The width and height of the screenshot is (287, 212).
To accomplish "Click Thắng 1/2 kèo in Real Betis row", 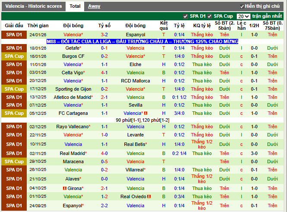I will (x=202, y=145).
